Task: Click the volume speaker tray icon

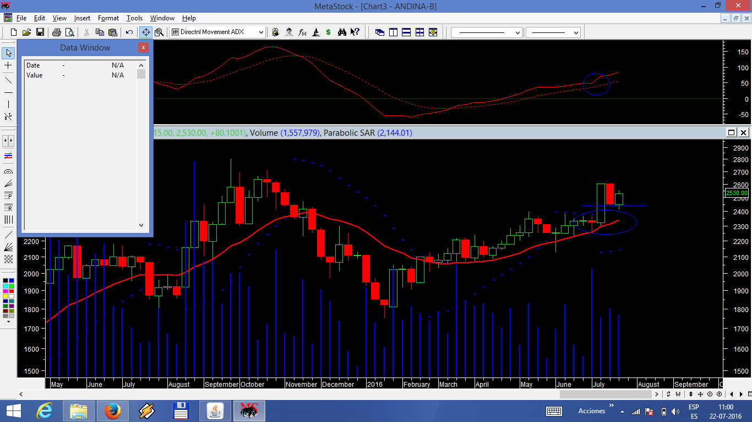Action: click(x=675, y=412)
